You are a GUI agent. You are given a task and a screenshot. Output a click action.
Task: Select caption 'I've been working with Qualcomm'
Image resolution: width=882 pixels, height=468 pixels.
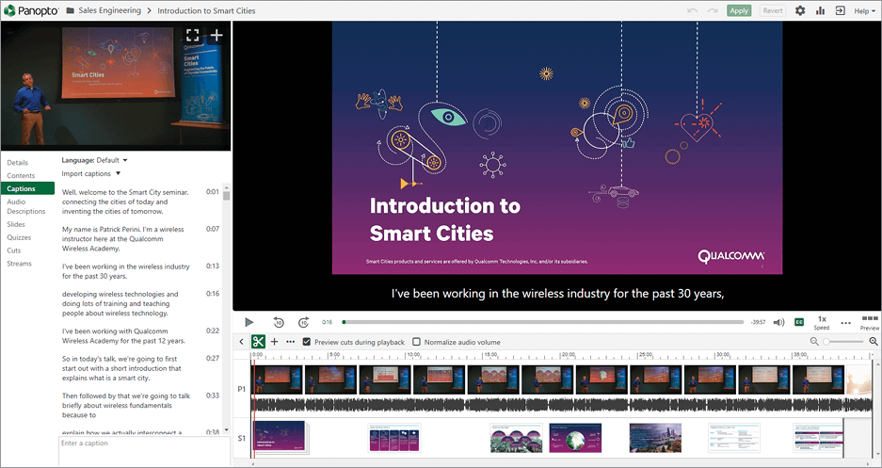(x=123, y=336)
